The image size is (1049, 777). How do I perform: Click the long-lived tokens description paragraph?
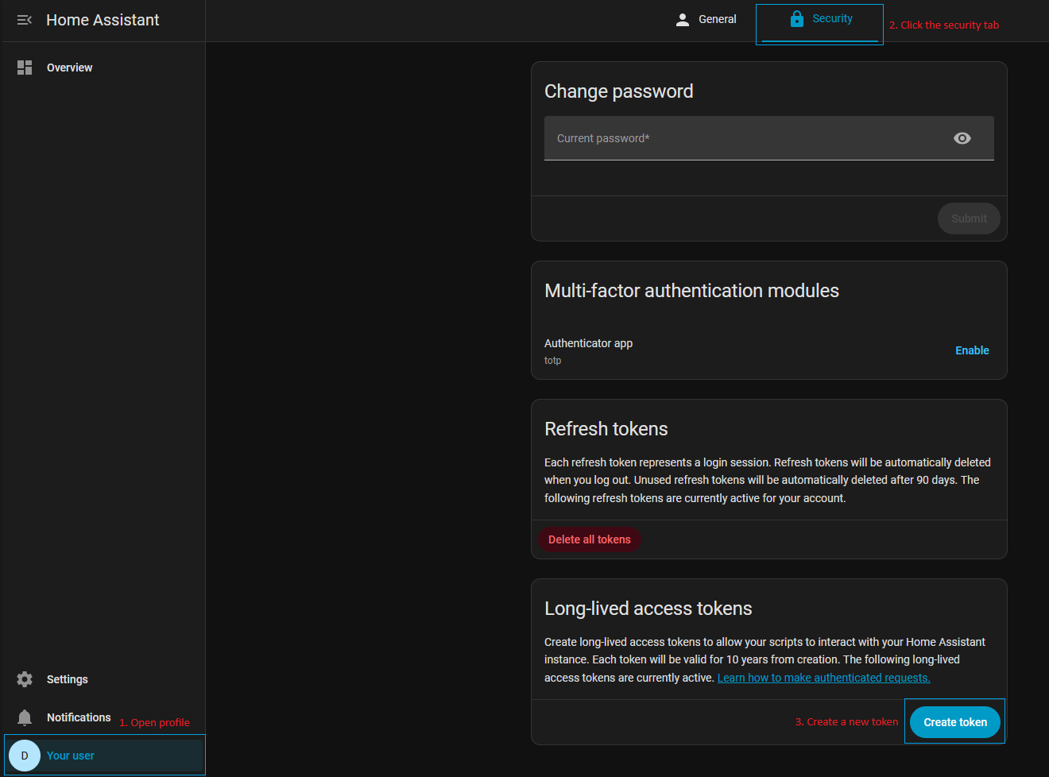[x=764, y=659]
